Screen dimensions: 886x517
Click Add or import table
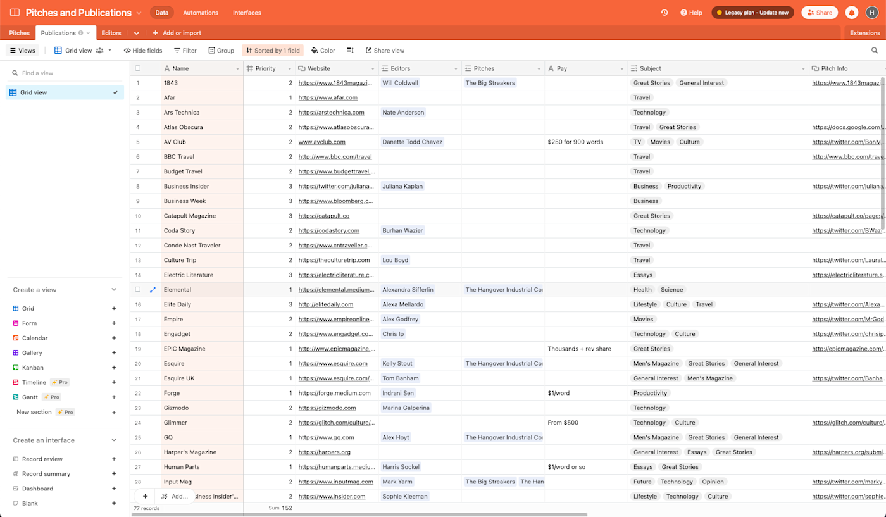point(177,33)
